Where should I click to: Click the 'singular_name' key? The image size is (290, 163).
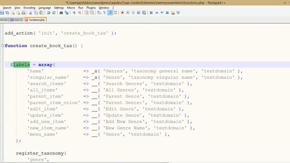48,77
